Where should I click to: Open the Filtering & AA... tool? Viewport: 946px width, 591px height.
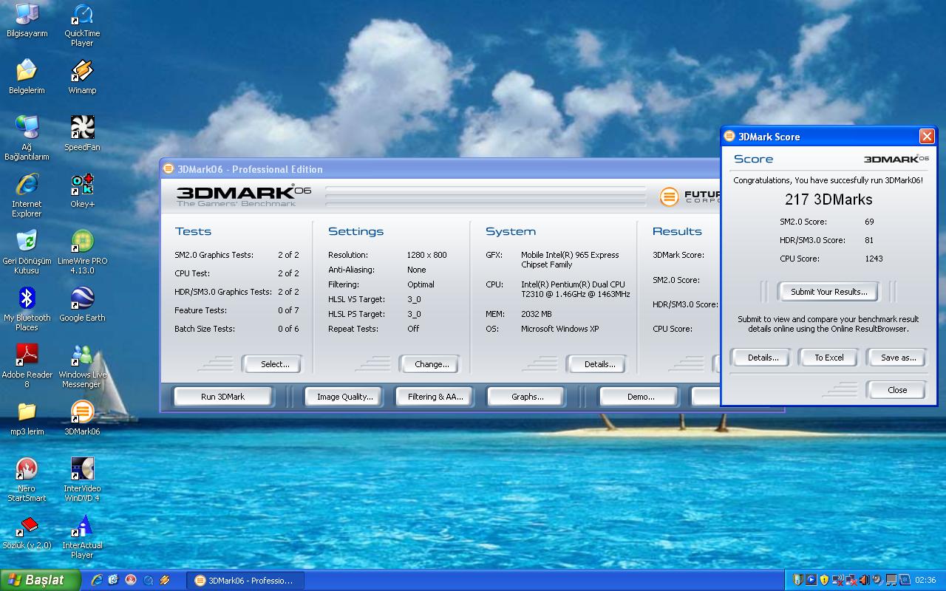(435, 397)
